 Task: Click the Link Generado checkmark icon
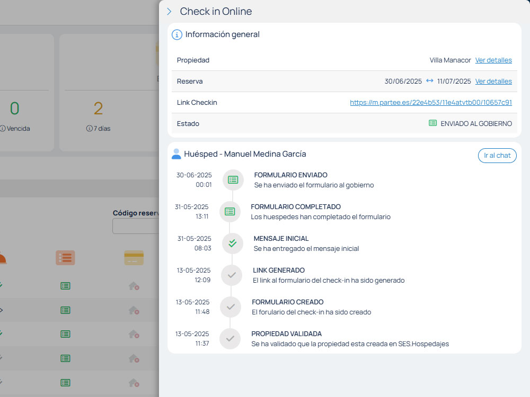pos(232,275)
